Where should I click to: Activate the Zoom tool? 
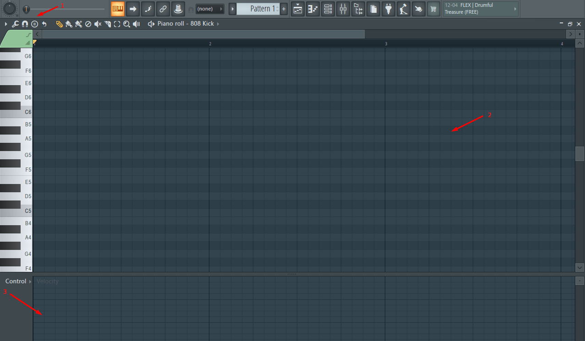click(x=126, y=24)
